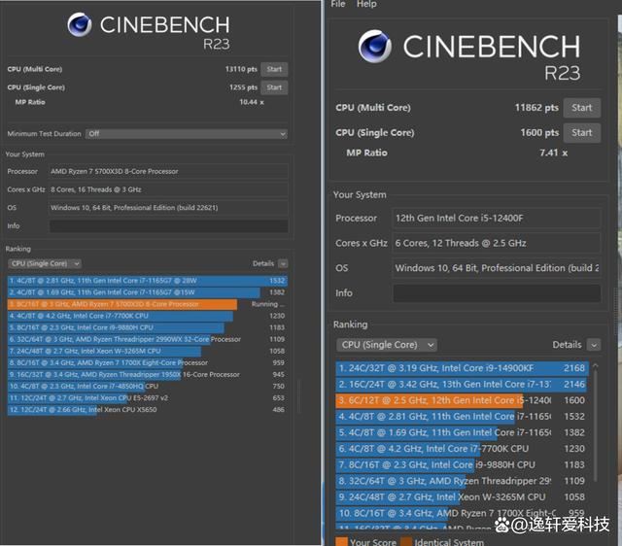Start the Single Core test showing 1600 pts
This screenshot has width=622, height=546.
[x=581, y=132]
